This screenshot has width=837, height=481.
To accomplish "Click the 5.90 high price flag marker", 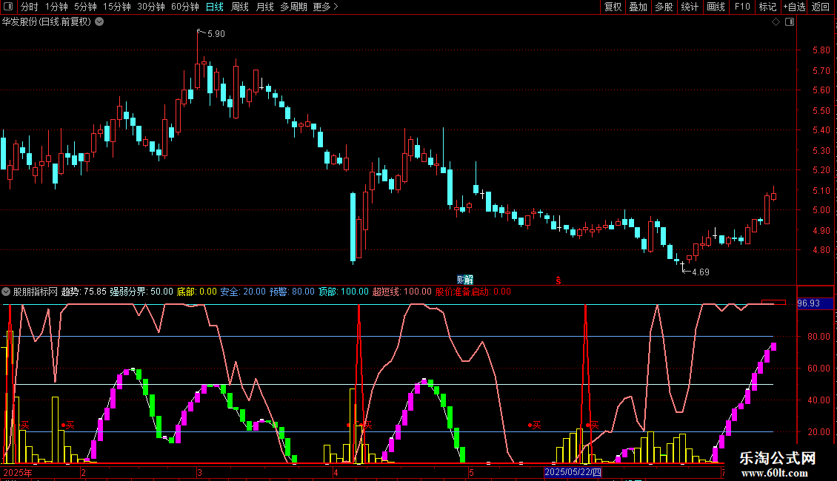I will [215, 34].
